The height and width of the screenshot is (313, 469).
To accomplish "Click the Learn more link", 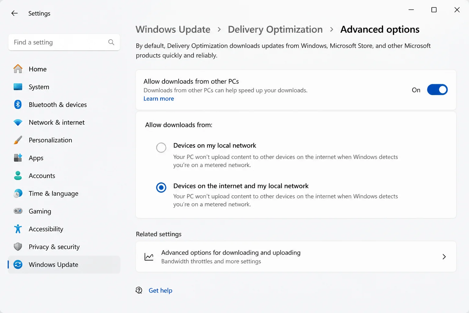I will point(159,98).
